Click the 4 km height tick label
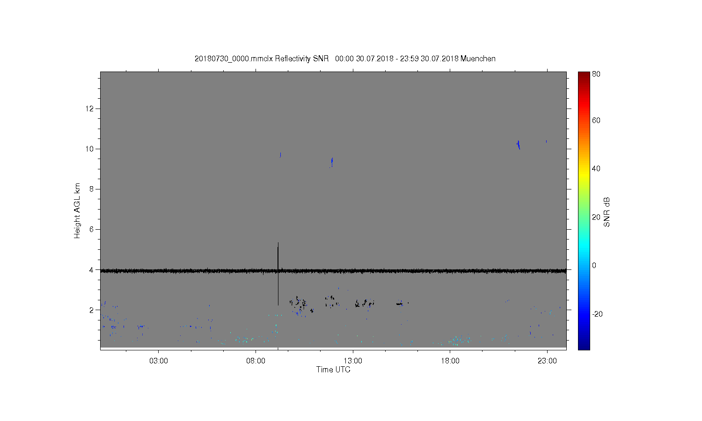This screenshot has width=702, height=421. (x=92, y=270)
